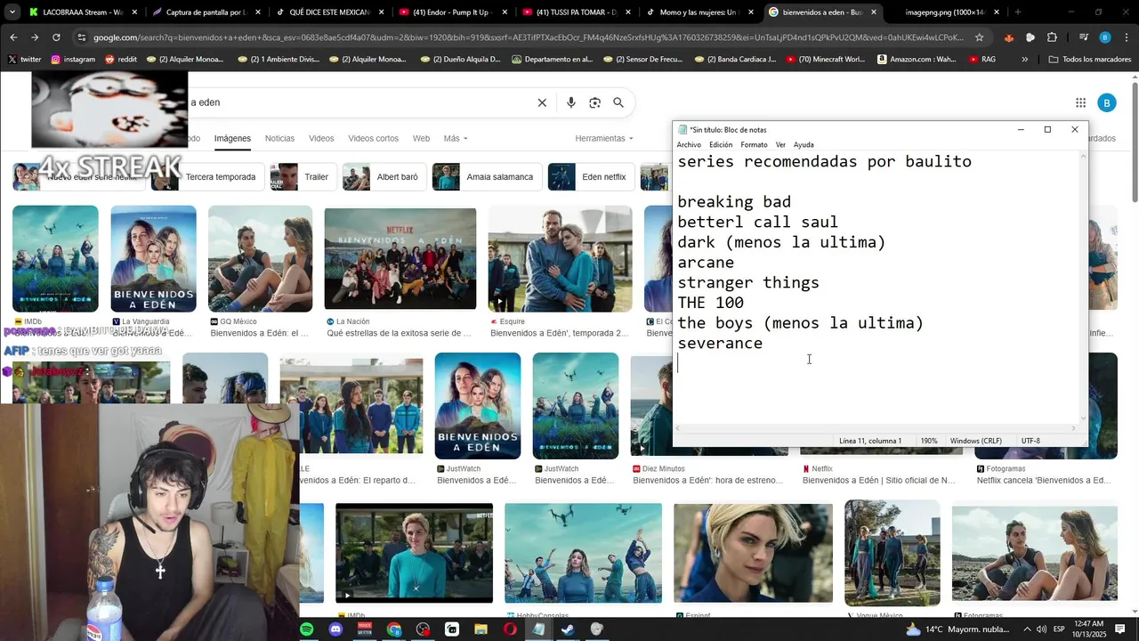The height and width of the screenshot is (641, 1139).
Task: Open the Google apps grid
Action: [x=1080, y=102]
